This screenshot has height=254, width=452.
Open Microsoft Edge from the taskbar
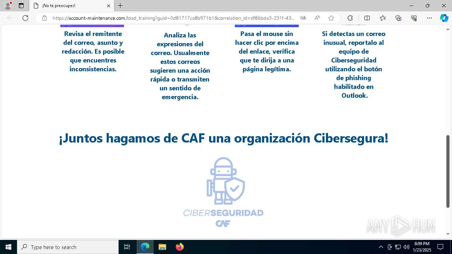[145, 247]
